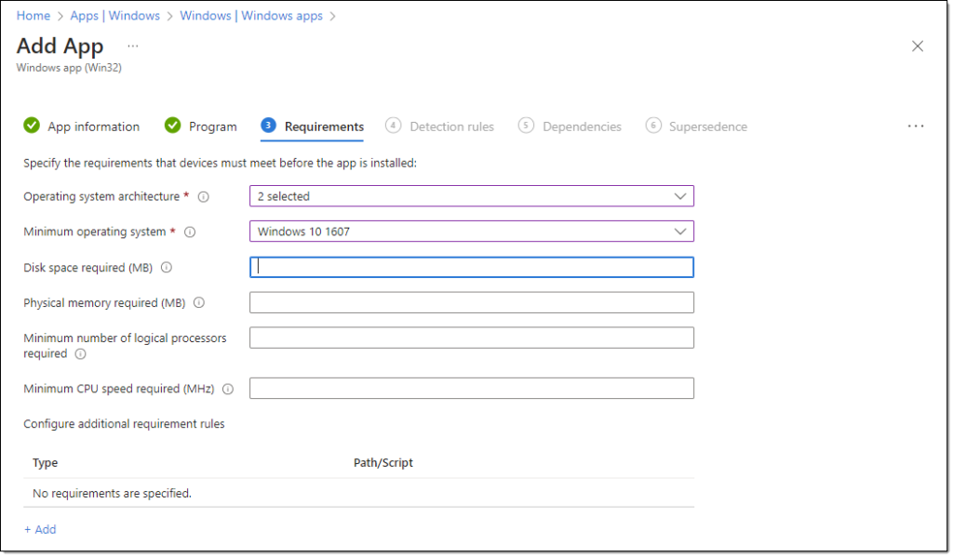953x557 pixels.
Task: Click the info icon for Disk space required
Action: pos(166,267)
